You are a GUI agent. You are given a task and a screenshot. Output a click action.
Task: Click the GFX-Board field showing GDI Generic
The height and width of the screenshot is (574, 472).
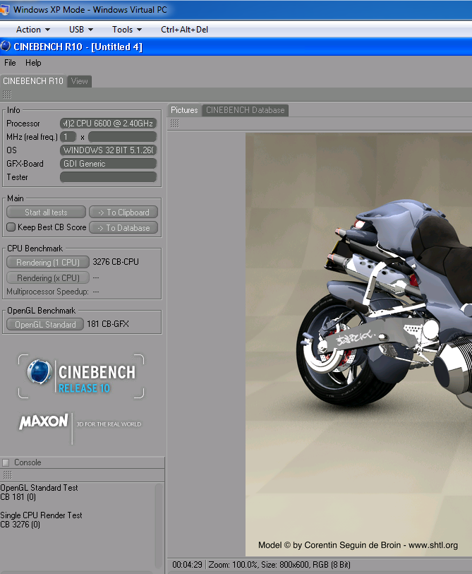109,164
